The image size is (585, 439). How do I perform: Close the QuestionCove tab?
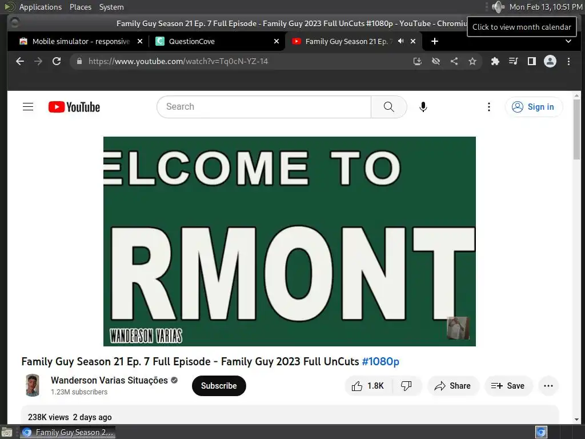click(277, 41)
